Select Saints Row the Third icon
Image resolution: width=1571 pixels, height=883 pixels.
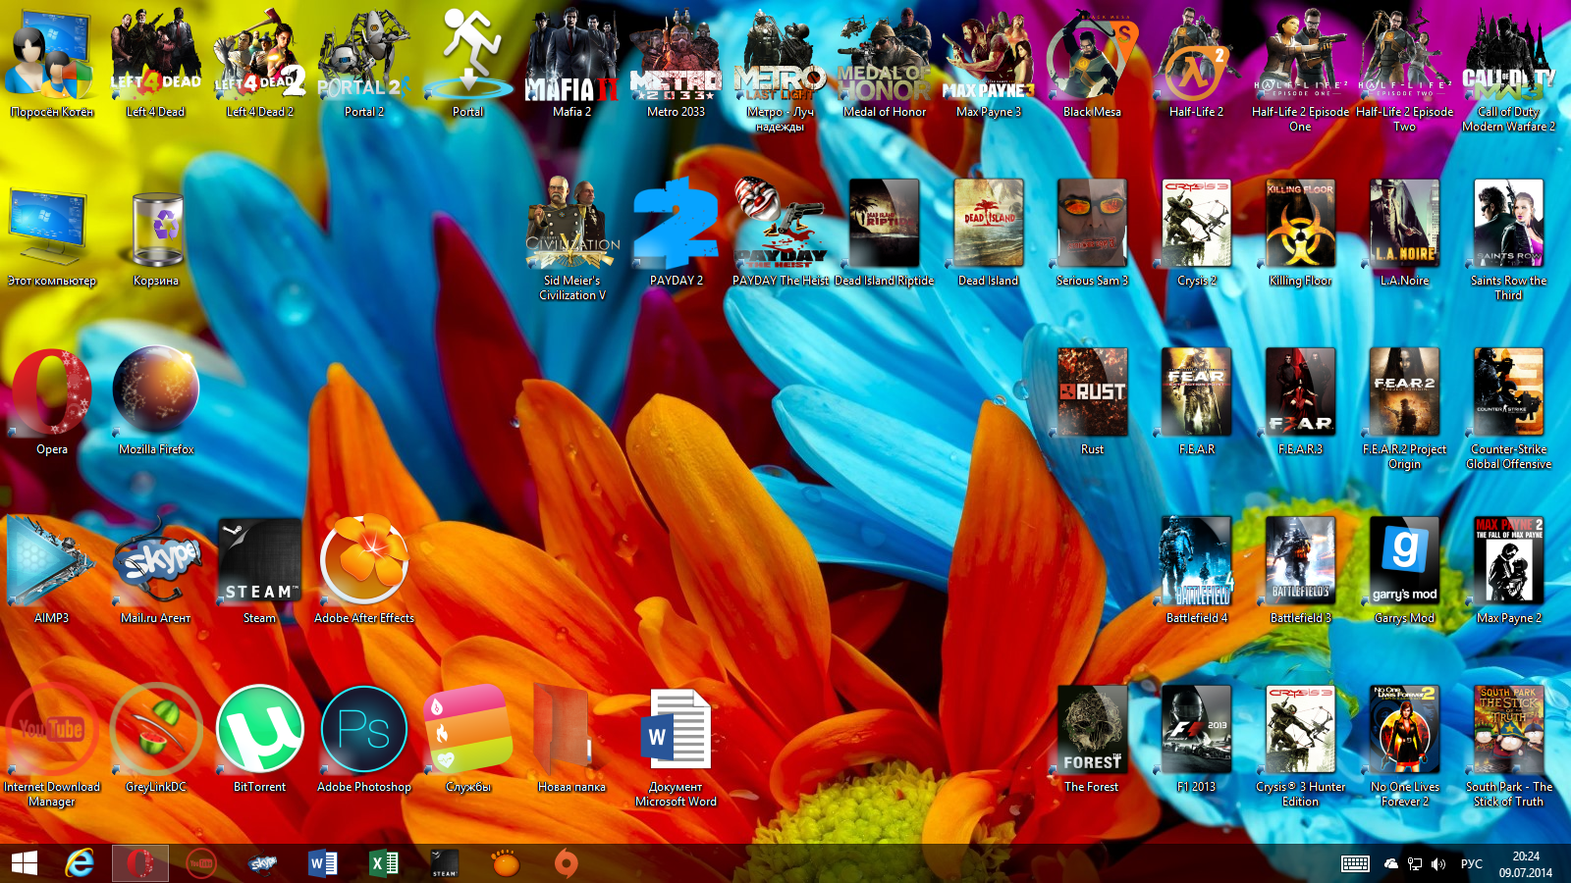click(x=1509, y=224)
